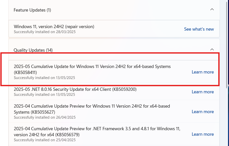This screenshot has height=146, width=229.
Task: Click the install date 26/04/2025 text
Action: [66, 117]
